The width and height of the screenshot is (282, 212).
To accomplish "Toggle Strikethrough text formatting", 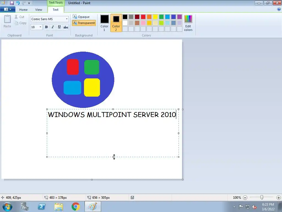I will [66, 27].
